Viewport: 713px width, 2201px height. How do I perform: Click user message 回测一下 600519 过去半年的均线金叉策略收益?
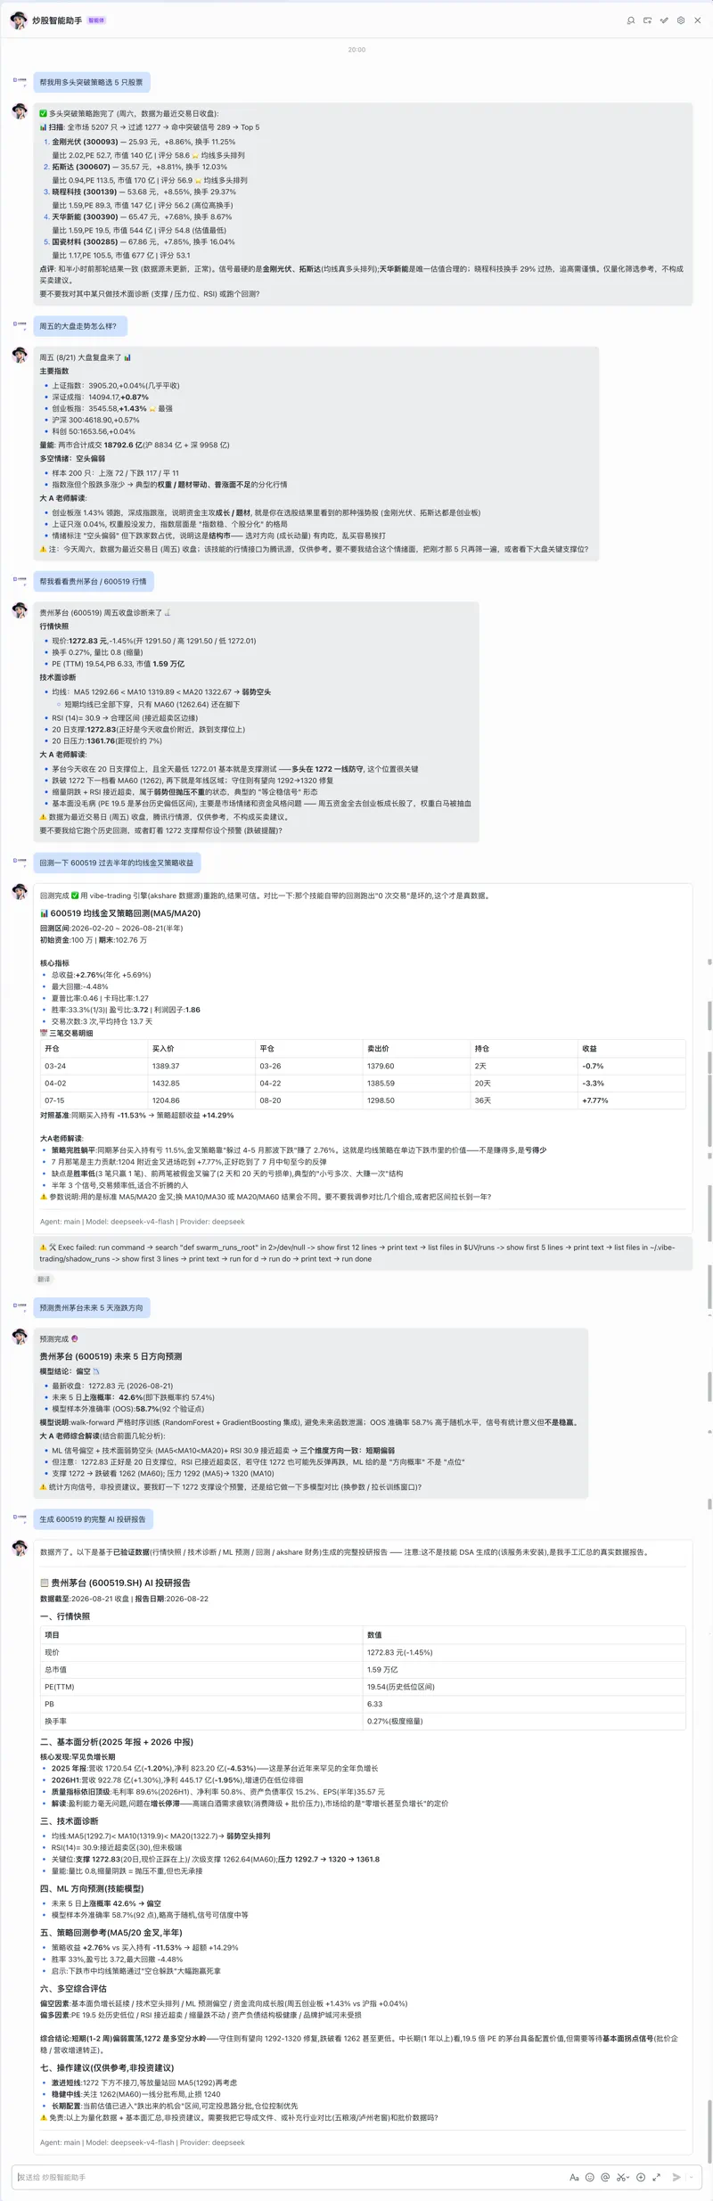coord(116,863)
